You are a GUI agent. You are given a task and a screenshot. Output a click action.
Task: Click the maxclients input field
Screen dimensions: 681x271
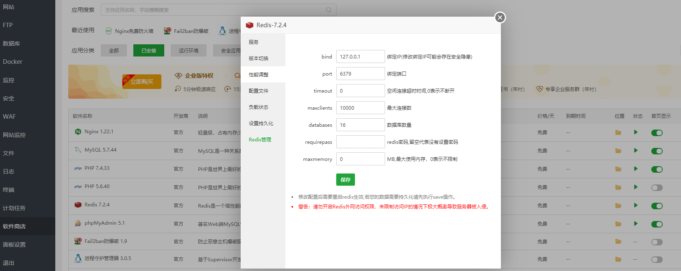click(x=360, y=108)
